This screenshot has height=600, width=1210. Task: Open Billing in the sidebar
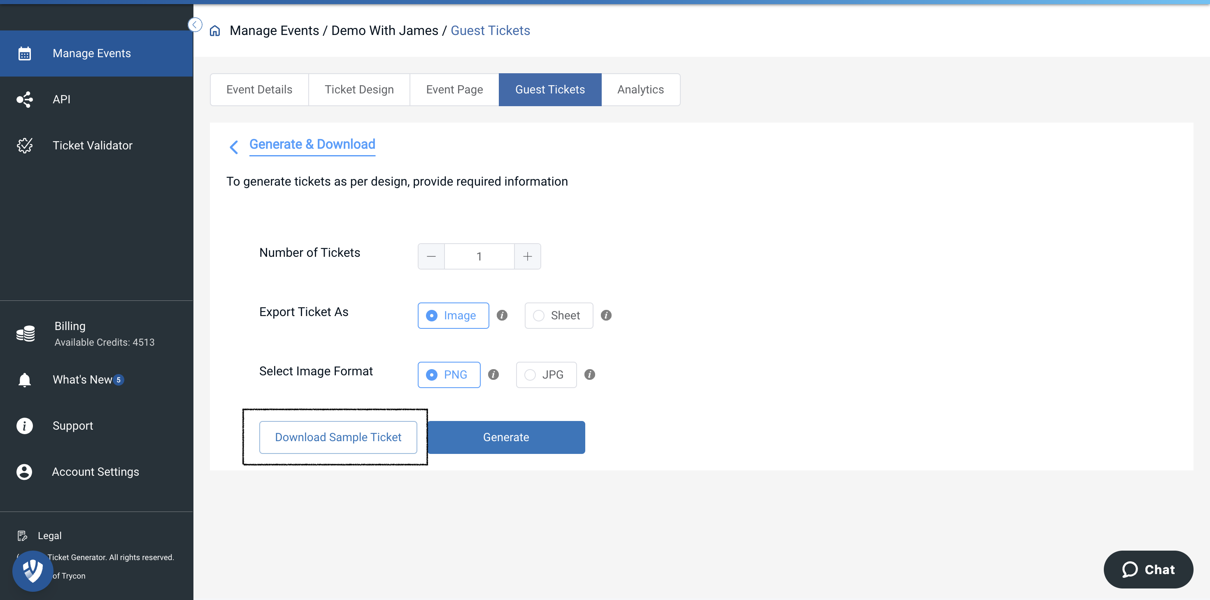[x=96, y=334]
